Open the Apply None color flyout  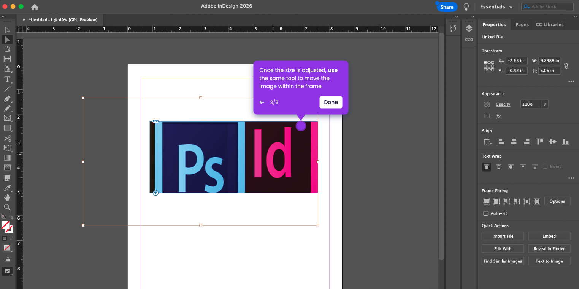tap(7, 248)
